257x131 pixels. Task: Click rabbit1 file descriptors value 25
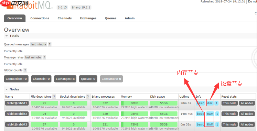click(44, 103)
